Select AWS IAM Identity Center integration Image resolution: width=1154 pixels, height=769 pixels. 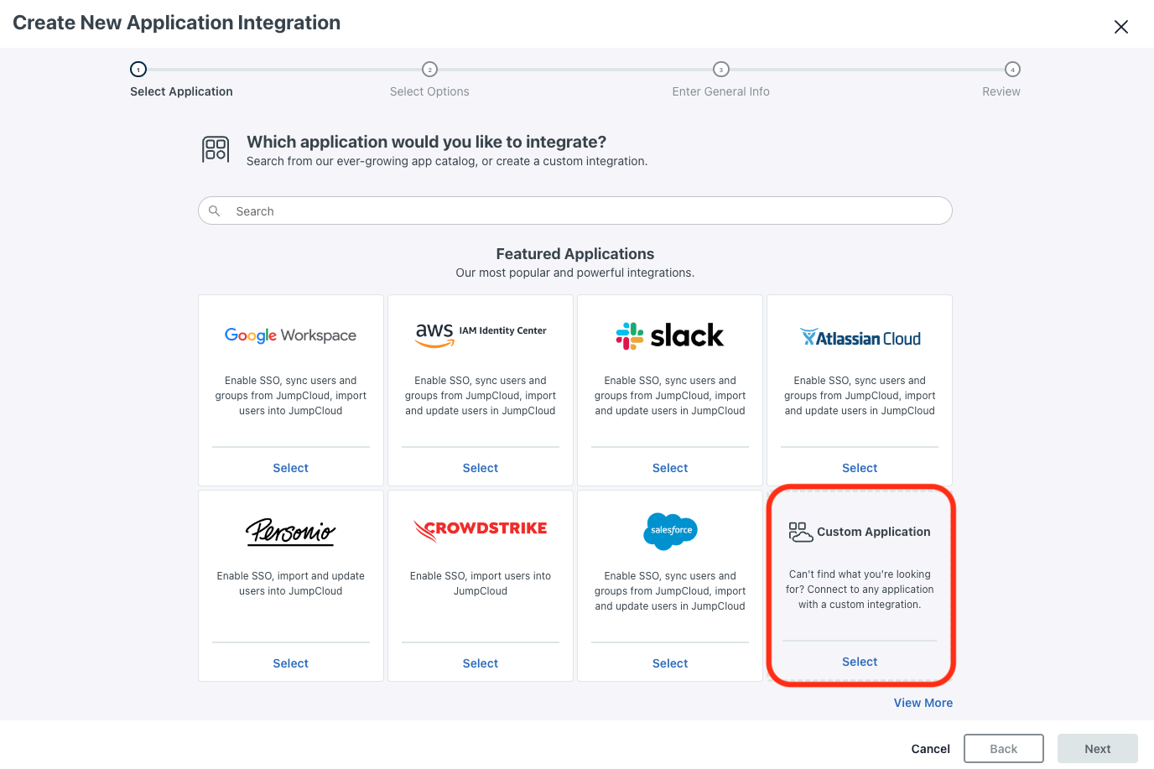click(x=481, y=468)
